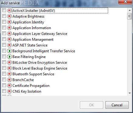This screenshot has height=113, width=133.
Task: Click the "Application Management" label
Action: [33, 39]
